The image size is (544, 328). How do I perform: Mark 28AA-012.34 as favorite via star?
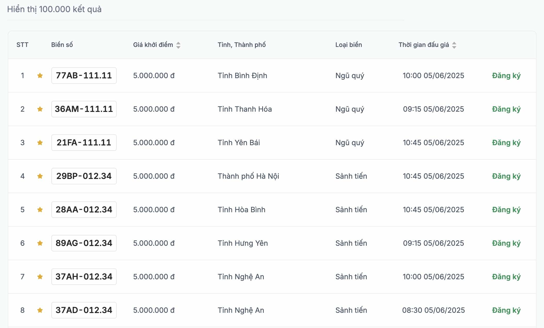[40, 210]
